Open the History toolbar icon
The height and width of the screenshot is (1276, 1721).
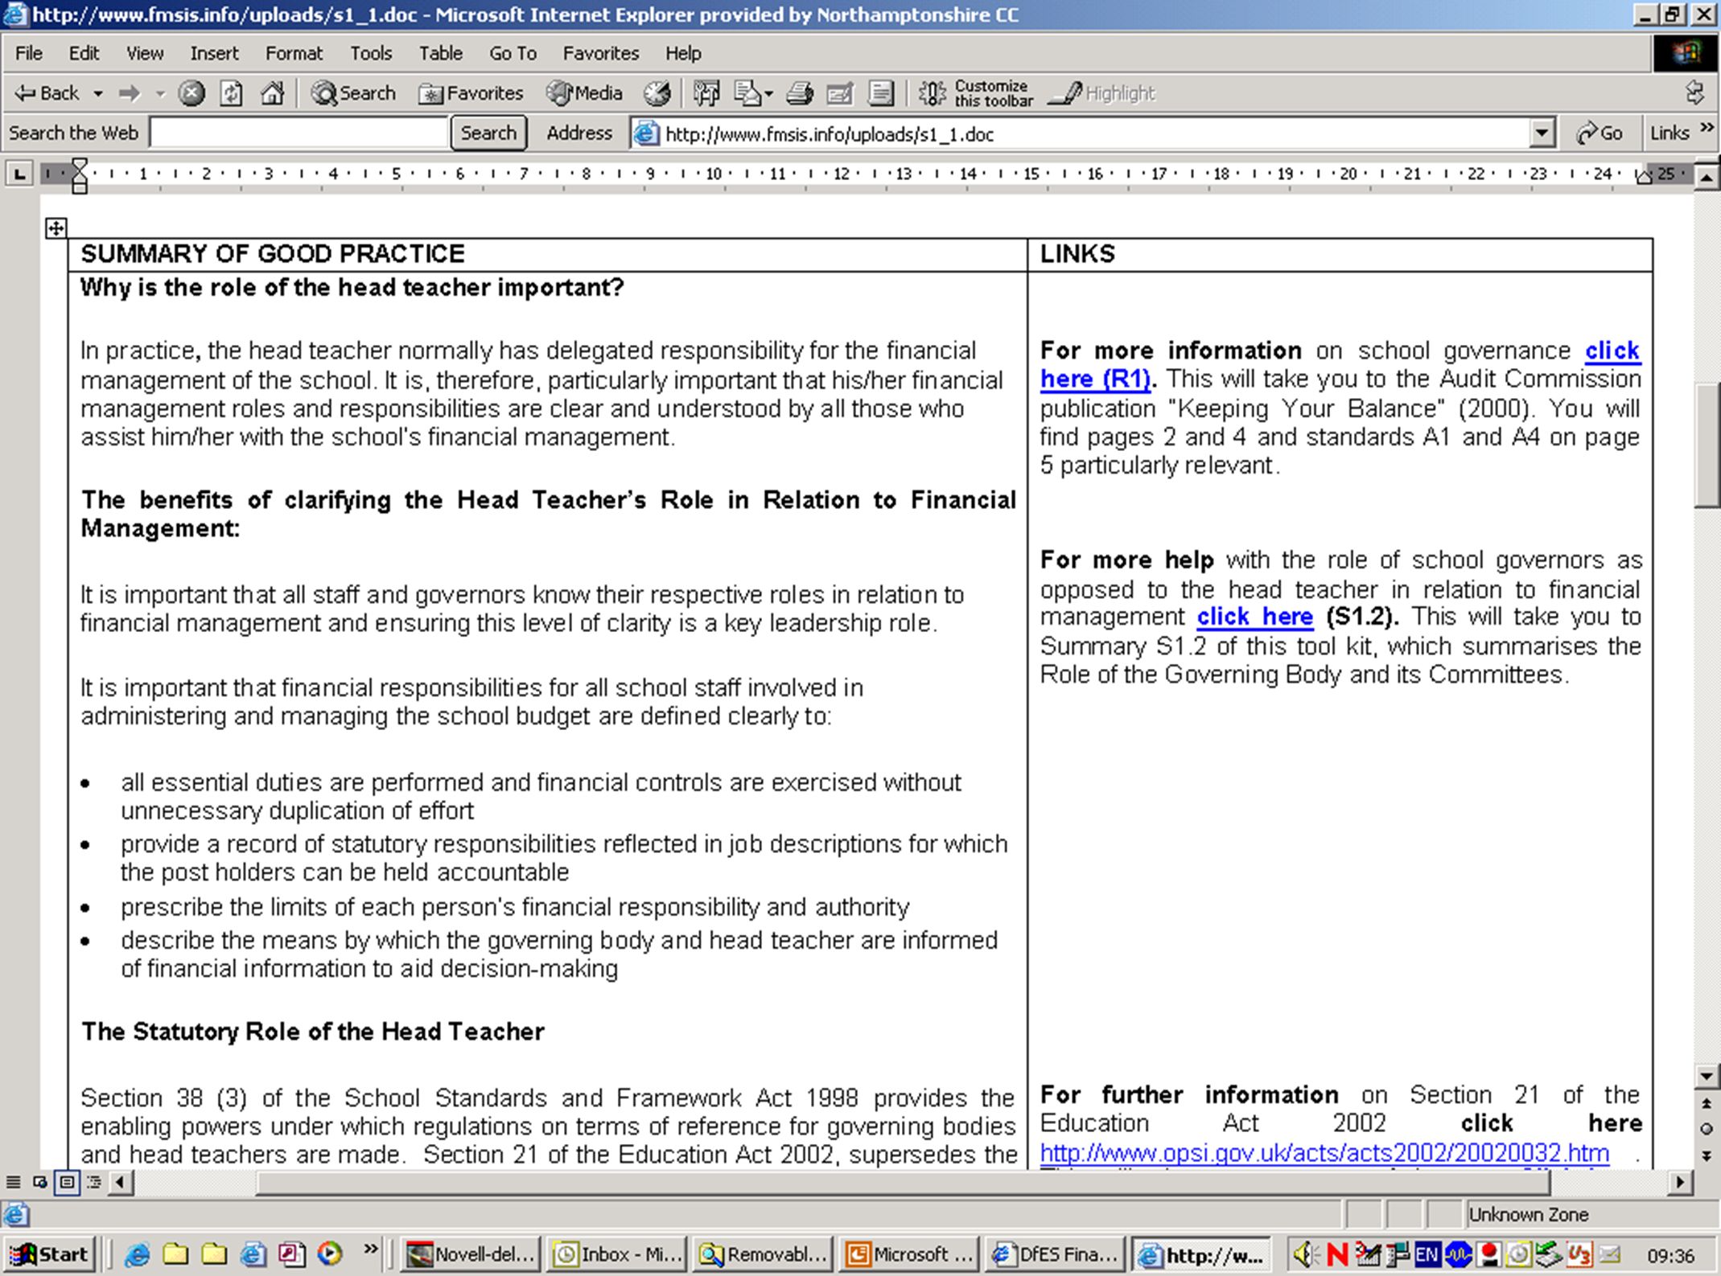657,93
